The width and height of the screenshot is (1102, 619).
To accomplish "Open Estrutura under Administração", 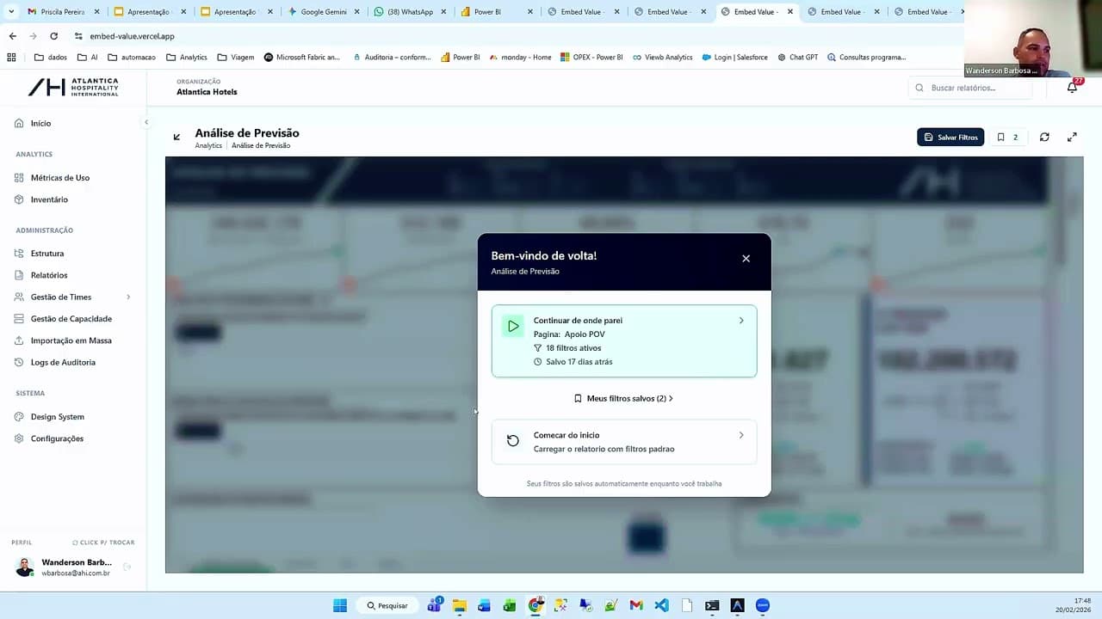I will click(47, 253).
